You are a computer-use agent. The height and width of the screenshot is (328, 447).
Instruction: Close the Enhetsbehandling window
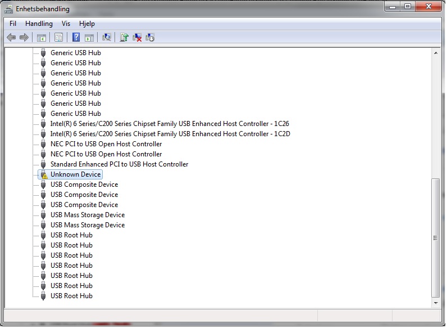coord(428,7)
